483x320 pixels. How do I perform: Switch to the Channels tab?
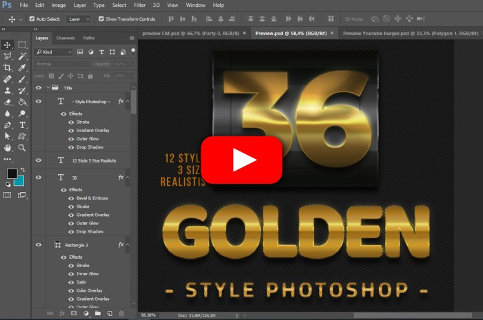point(66,38)
